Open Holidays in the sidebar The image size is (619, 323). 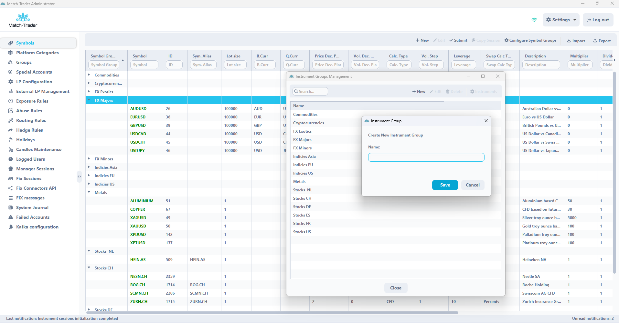25,140
